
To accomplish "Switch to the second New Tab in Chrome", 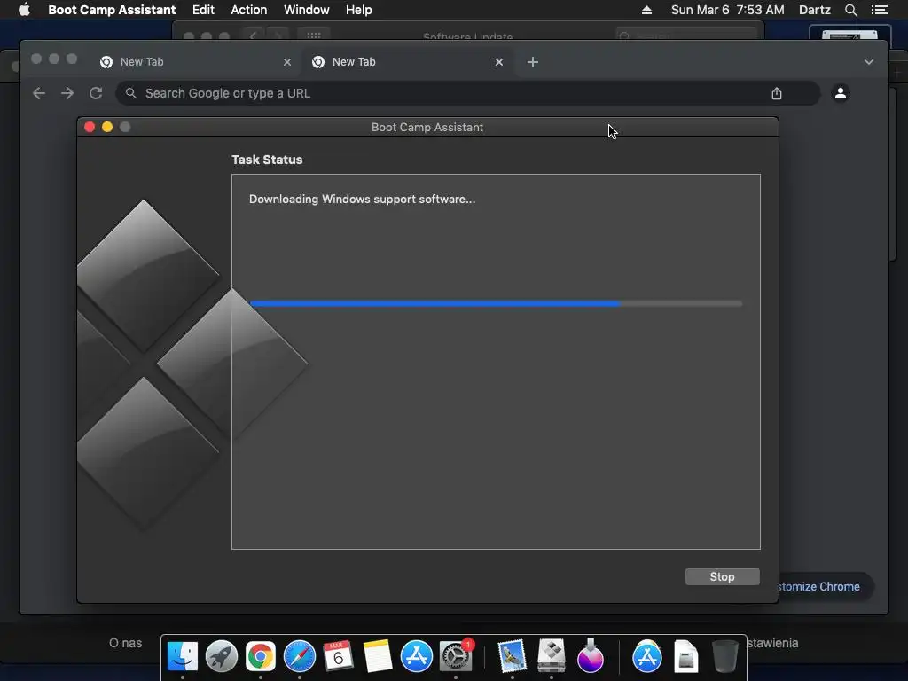I will 406,62.
